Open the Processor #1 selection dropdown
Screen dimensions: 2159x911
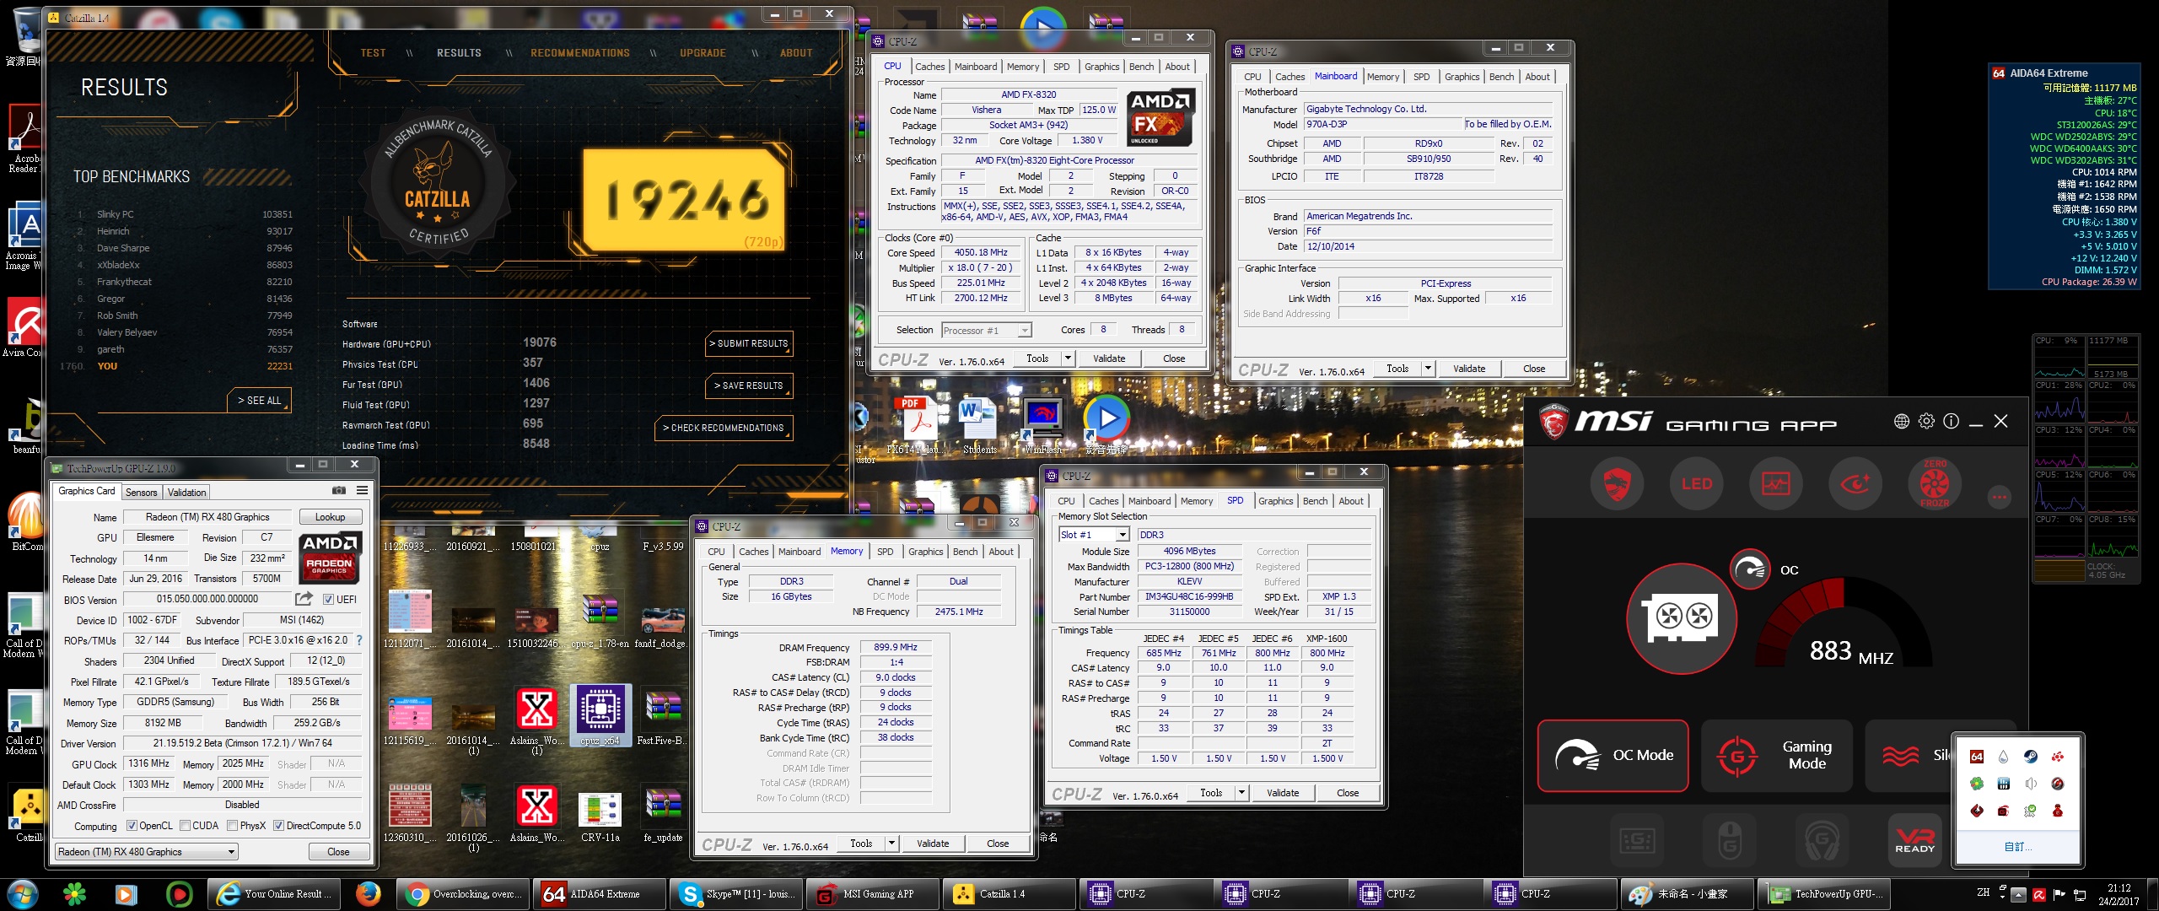(x=986, y=331)
